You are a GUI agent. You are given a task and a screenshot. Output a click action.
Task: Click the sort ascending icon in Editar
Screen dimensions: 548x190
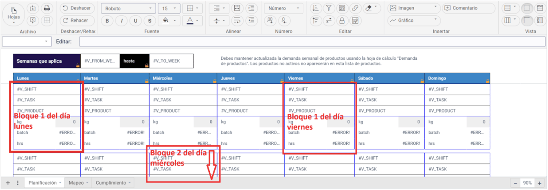point(315,8)
